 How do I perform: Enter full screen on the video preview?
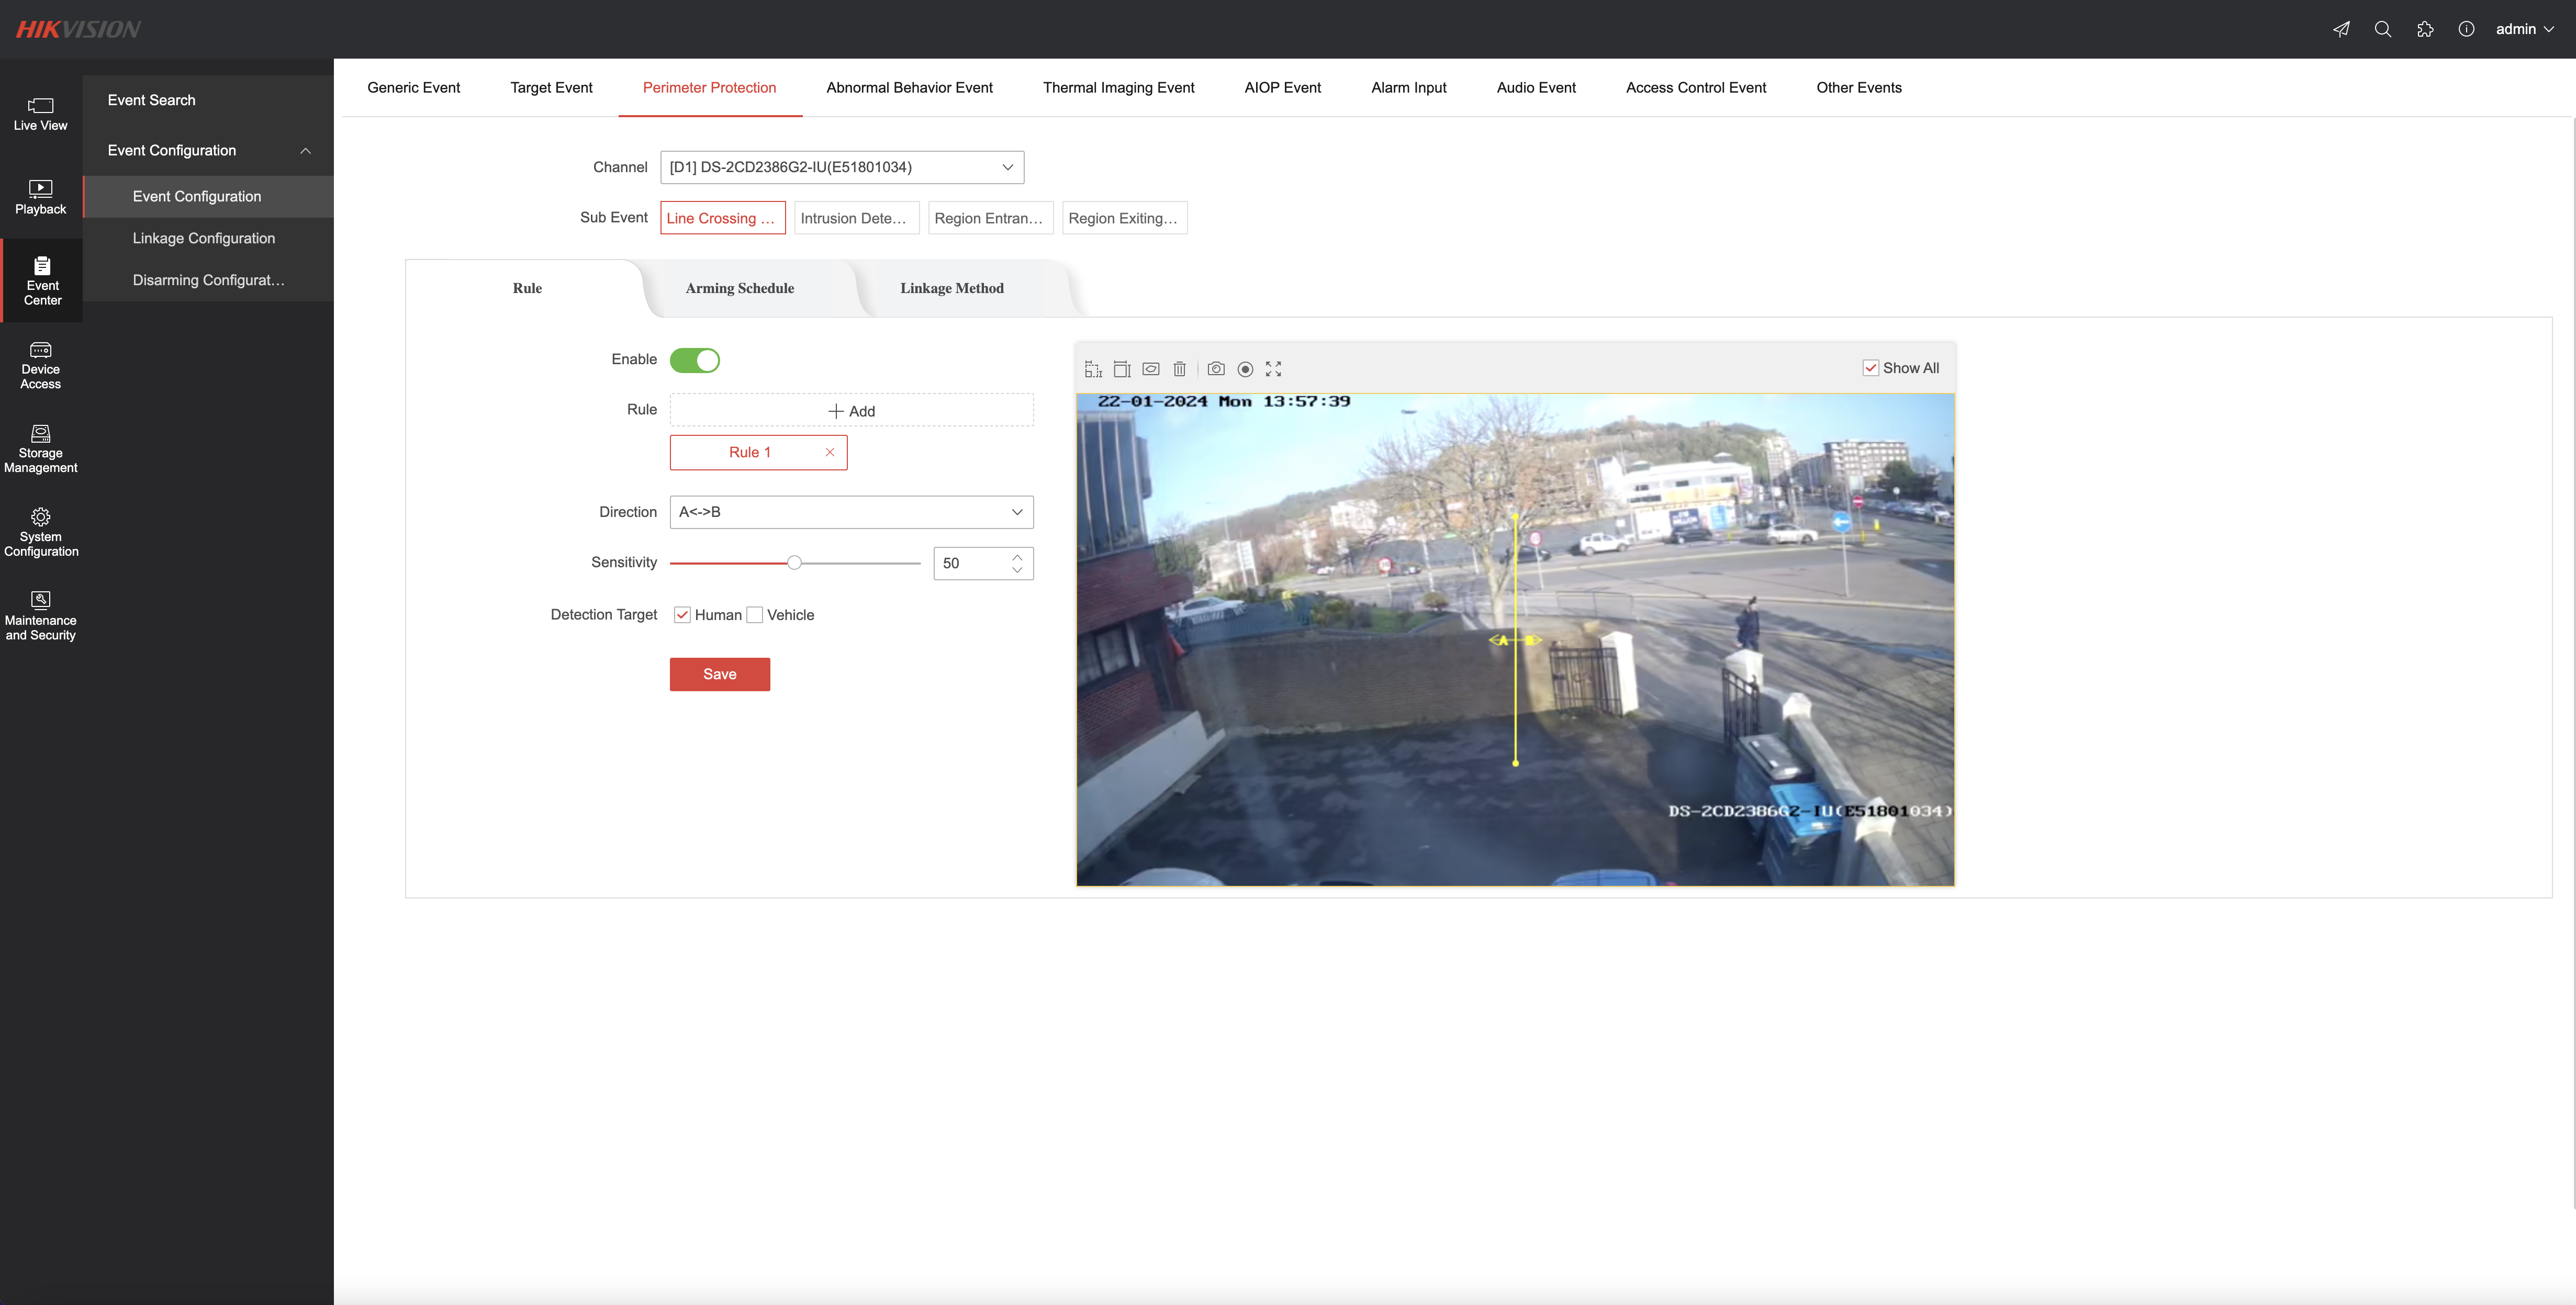(1273, 369)
